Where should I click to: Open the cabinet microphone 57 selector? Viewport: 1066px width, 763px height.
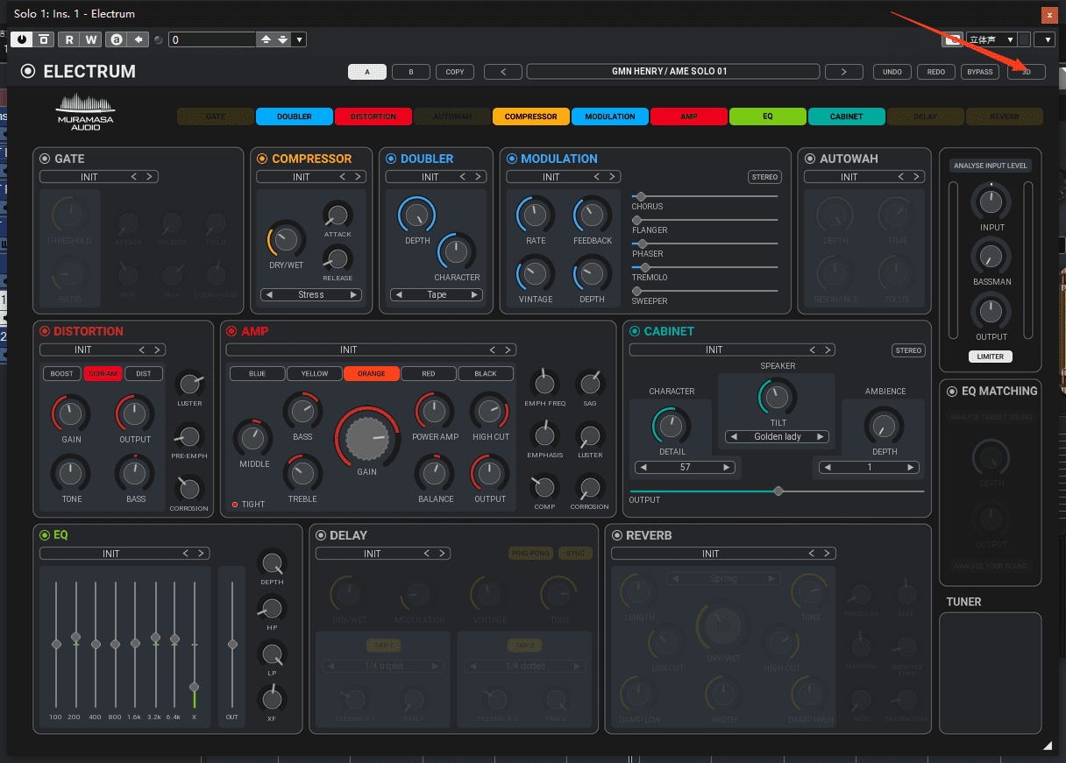click(x=685, y=467)
